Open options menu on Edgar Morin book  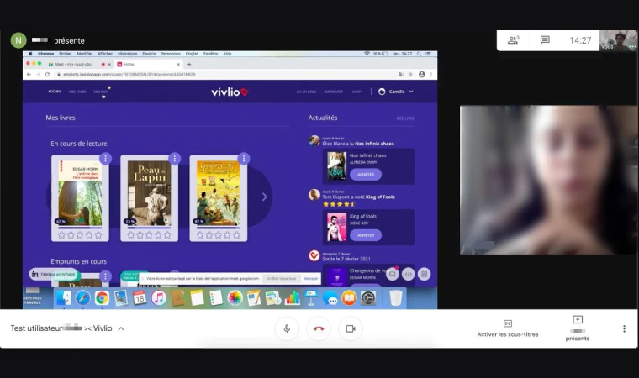[105, 159]
